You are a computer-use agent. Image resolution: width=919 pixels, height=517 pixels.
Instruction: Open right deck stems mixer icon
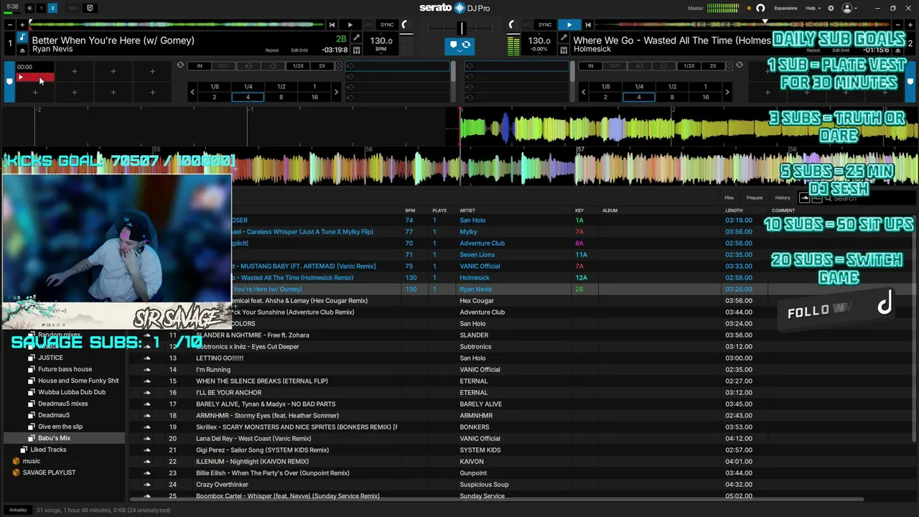(x=564, y=50)
